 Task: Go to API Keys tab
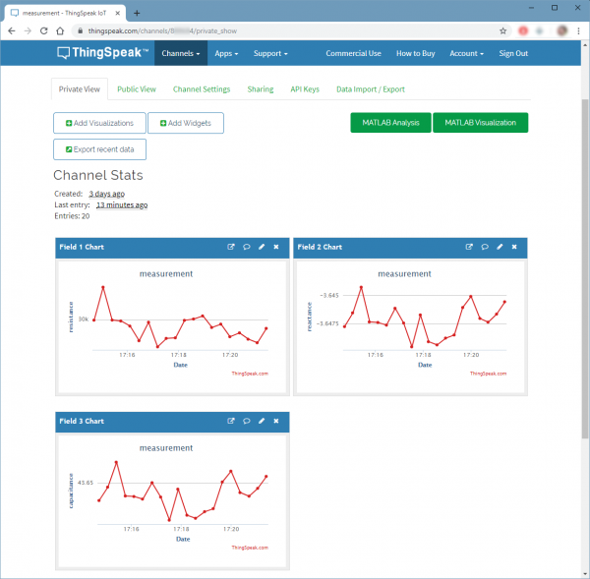[x=304, y=89]
